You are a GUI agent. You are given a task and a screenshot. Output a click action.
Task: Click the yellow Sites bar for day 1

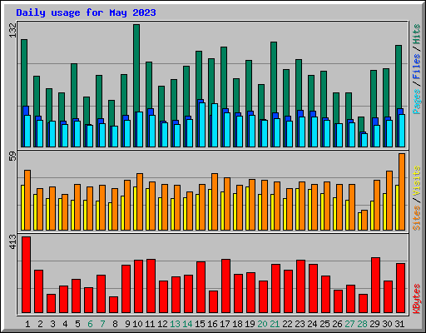[22, 207]
